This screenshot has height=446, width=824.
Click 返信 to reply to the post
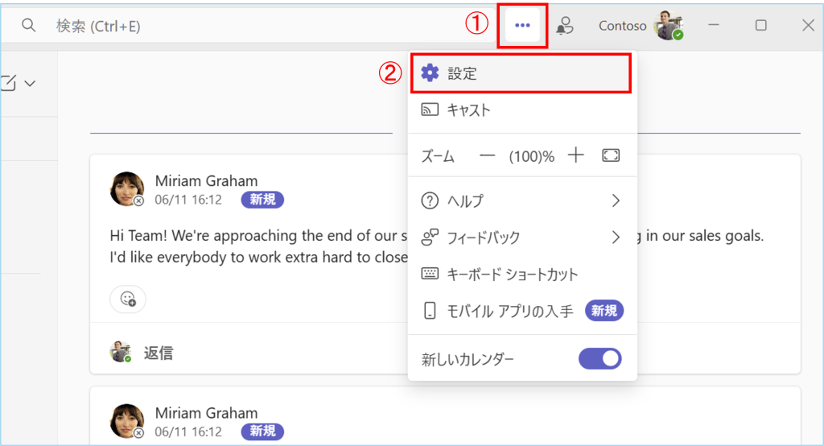coord(158,353)
